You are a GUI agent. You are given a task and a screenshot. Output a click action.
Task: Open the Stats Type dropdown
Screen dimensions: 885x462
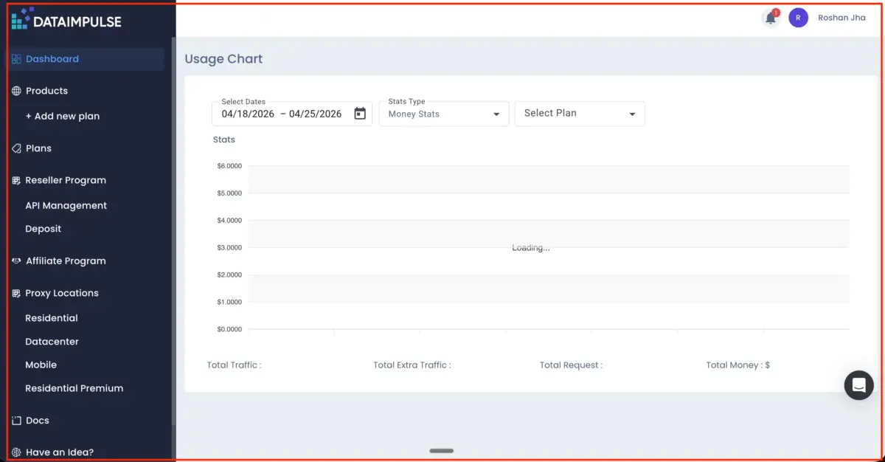[444, 114]
